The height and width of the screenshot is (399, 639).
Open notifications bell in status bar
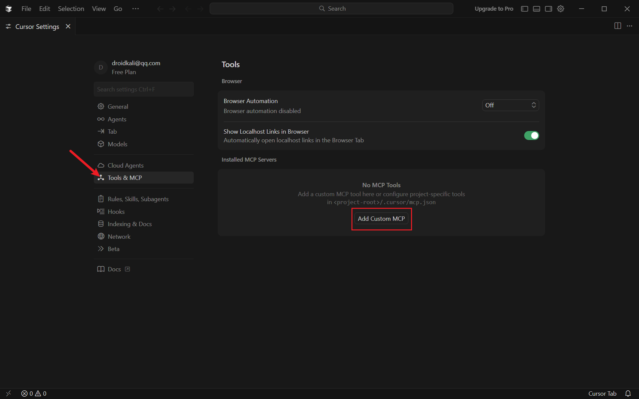[x=628, y=393]
